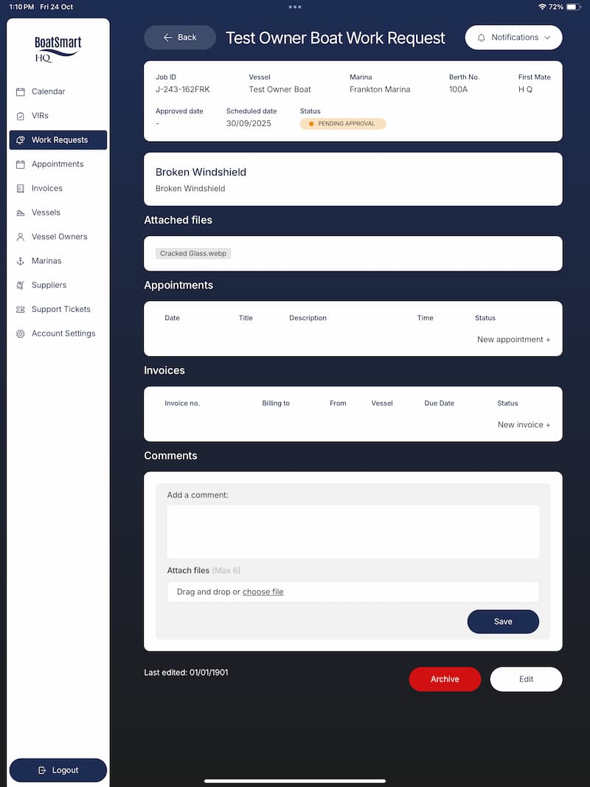Select Work Requests in sidebar
Viewport: 590px width, 787px height.
click(x=58, y=140)
